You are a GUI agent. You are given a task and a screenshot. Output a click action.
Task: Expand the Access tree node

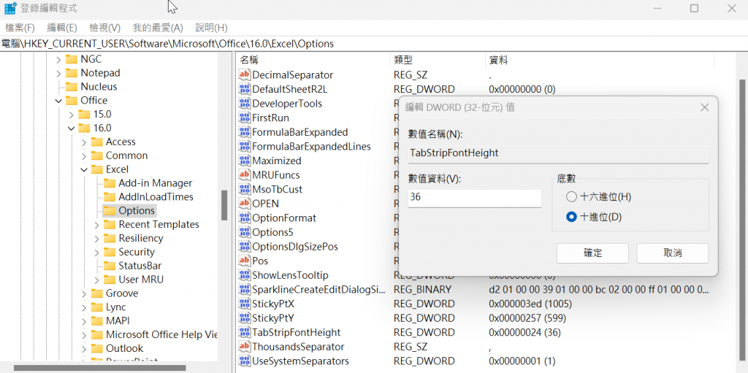(x=84, y=142)
